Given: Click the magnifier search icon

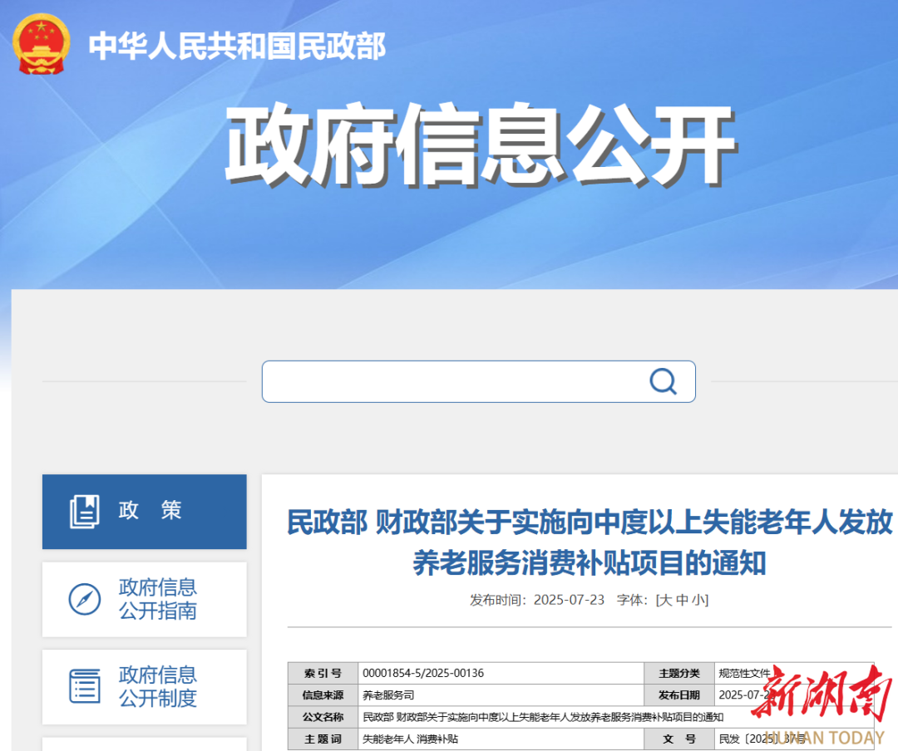Looking at the screenshot, I should (663, 382).
